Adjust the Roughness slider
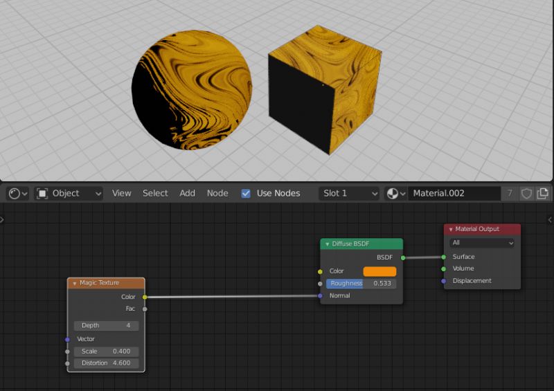 361,283
